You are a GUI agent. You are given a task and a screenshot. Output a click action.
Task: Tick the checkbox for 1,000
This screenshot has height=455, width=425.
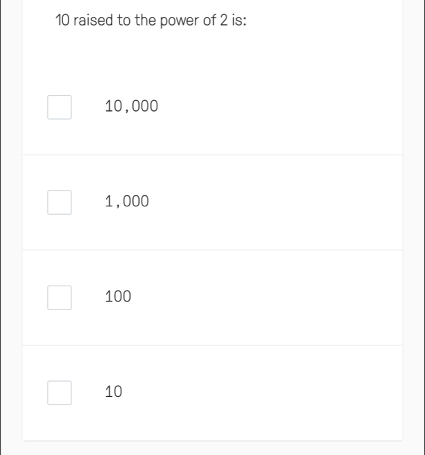click(59, 203)
